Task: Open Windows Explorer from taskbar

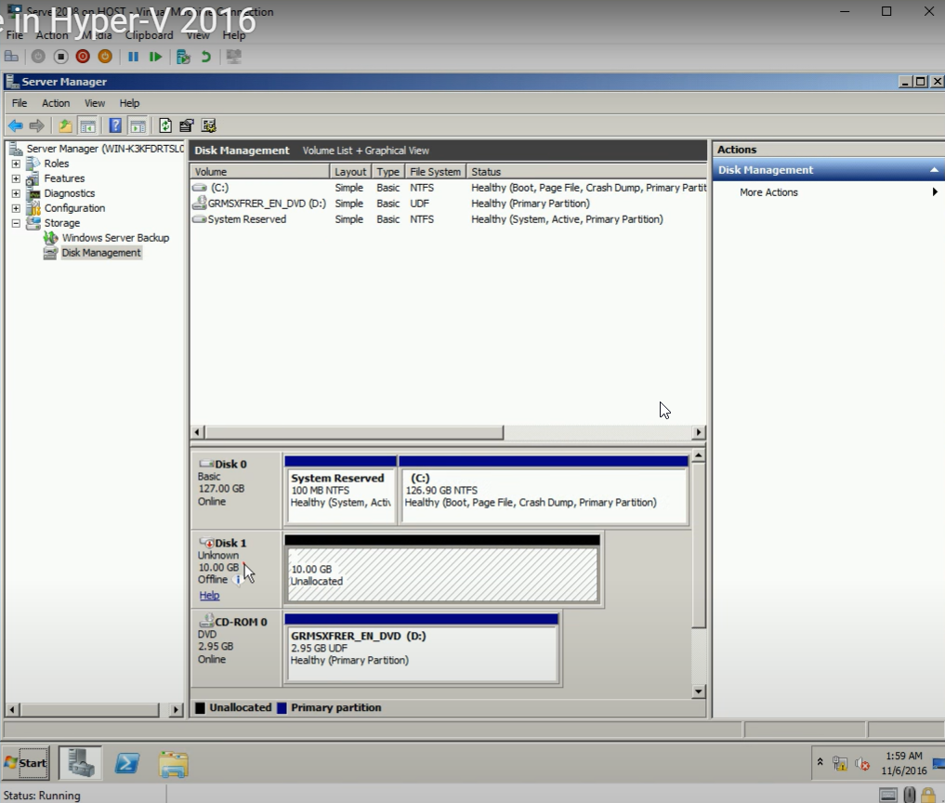Action: tap(174, 764)
